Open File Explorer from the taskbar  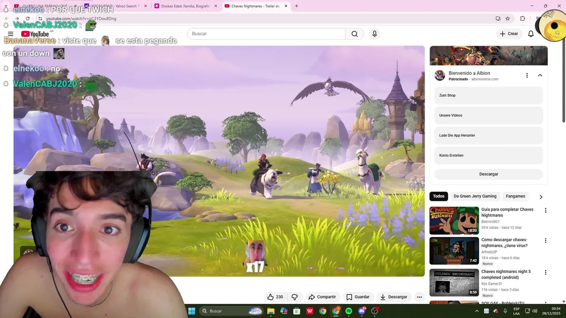click(x=271, y=311)
